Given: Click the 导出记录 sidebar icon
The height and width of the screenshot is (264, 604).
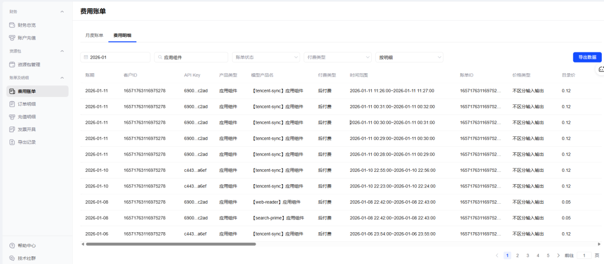Looking at the screenshot, I should click(12, 142).
